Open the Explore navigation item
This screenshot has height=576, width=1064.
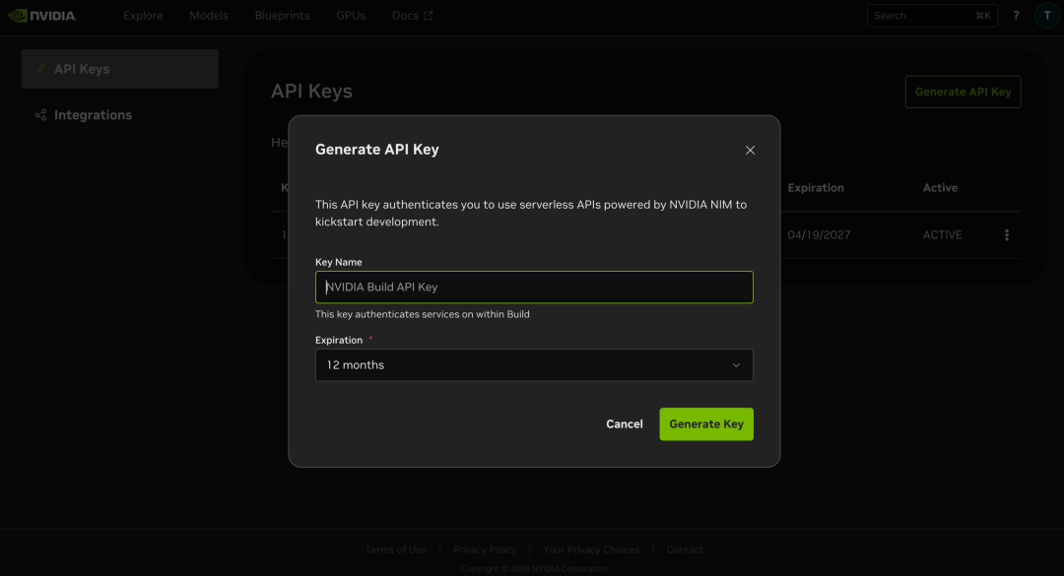tap(142, 15)
